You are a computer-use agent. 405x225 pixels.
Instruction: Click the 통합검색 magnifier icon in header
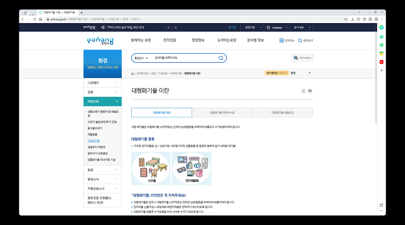[299, 40]
